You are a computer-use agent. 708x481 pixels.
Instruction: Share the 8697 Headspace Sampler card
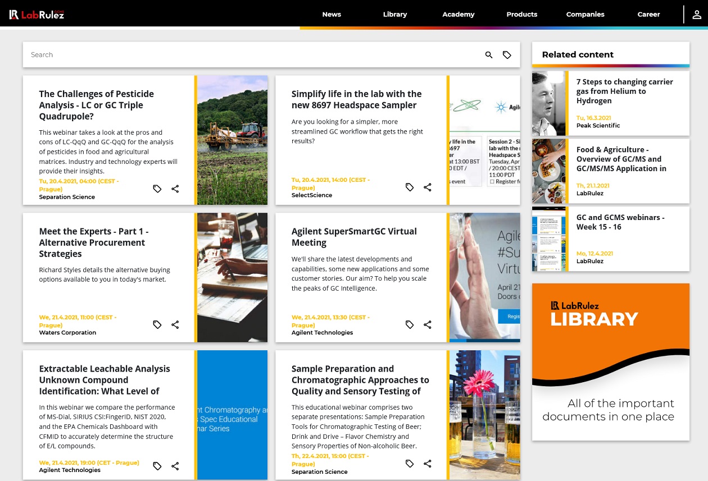[x=428, y=187]
